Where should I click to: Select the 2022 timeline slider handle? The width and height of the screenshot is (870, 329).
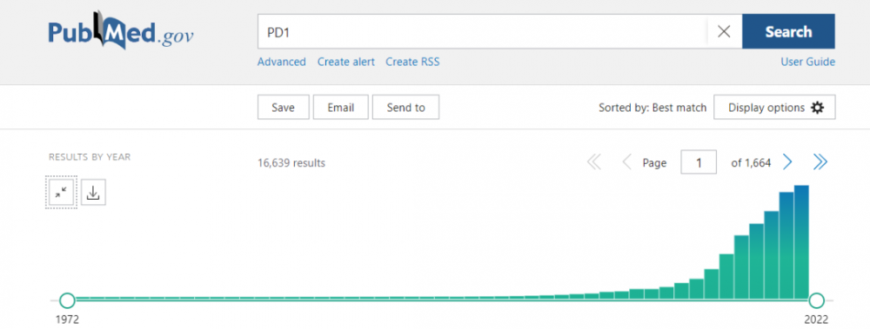point(816,300)
